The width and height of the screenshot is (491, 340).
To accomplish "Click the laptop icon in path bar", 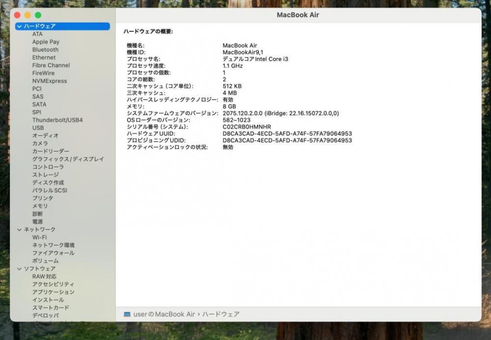I will pos(127,314).
